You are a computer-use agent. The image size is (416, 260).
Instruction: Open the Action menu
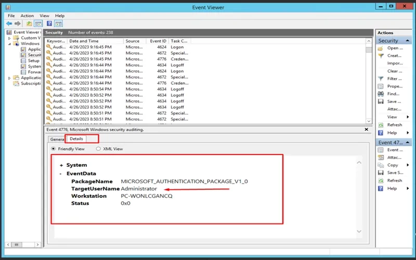pyautogui.click(x=27, y=16)
